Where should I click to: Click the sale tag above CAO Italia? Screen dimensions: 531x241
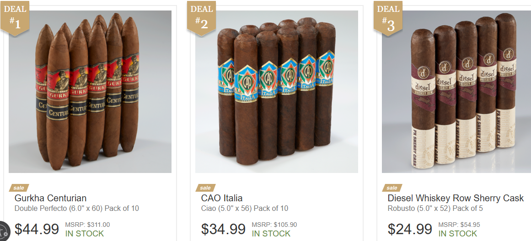[205, 188]
